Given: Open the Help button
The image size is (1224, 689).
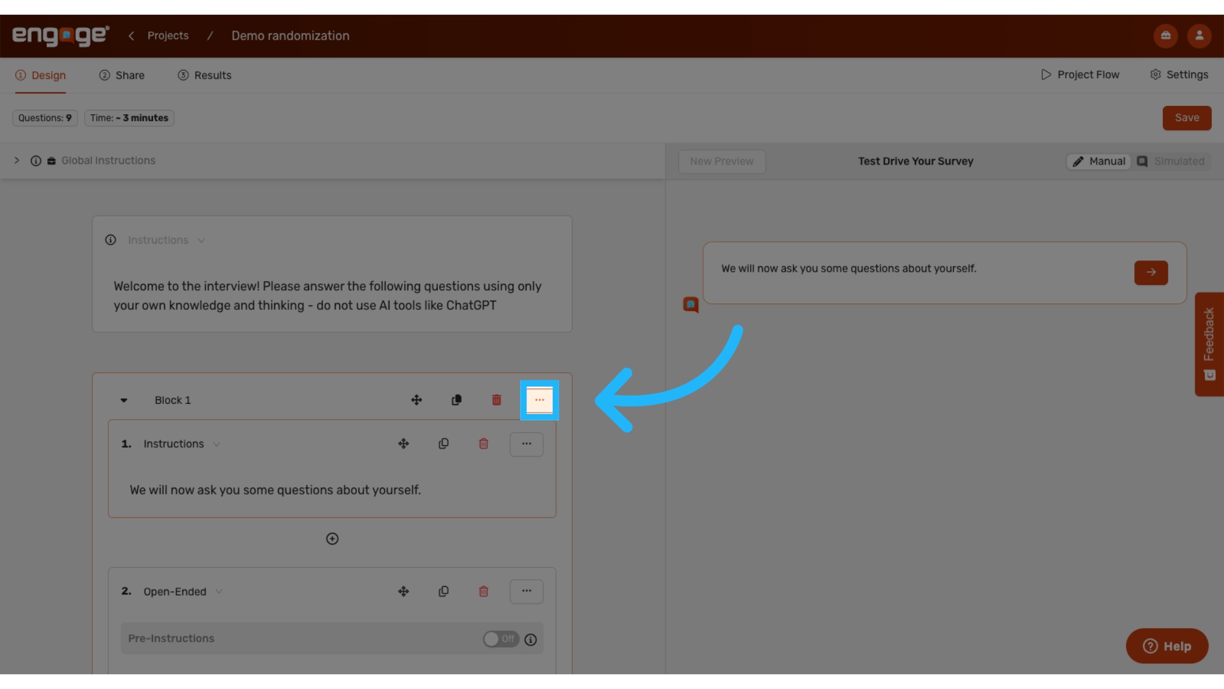Looking at the screenshot, I should click(1167, 646).
